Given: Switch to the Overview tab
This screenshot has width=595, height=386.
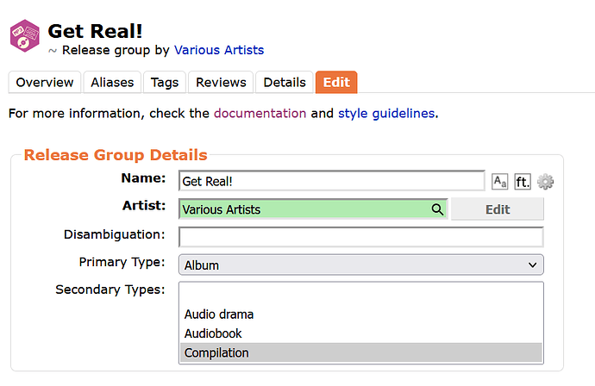Looking at the screenshot, I should pyautogui.click(x=45, y=83).
